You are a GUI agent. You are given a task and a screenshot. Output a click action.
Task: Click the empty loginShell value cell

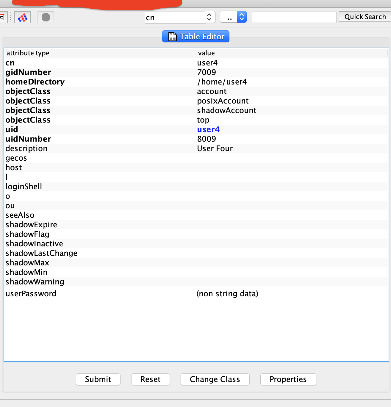292,187
